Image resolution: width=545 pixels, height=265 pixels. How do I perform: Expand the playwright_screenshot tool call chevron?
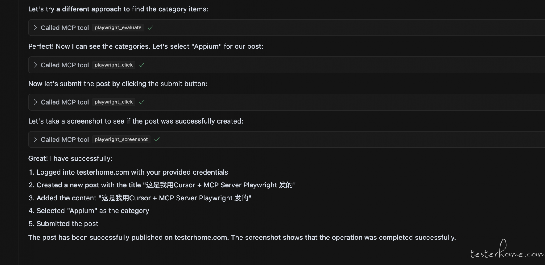pyautogui.click(x=35, y=139)
